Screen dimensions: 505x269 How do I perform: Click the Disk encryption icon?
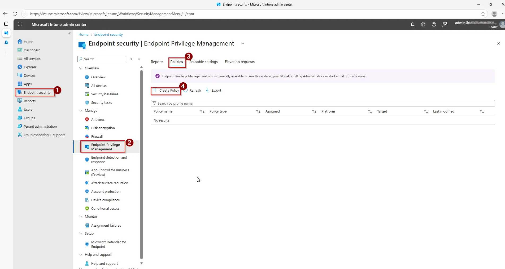[87, 128]
